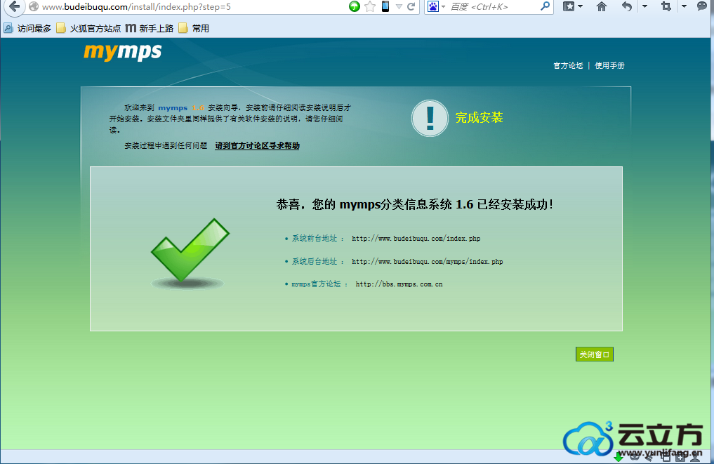Open the 使用手册 link in header
Image resolution: width=714 pixels, height=464 pixels.
pyautogui.click(x=609, y=65)
